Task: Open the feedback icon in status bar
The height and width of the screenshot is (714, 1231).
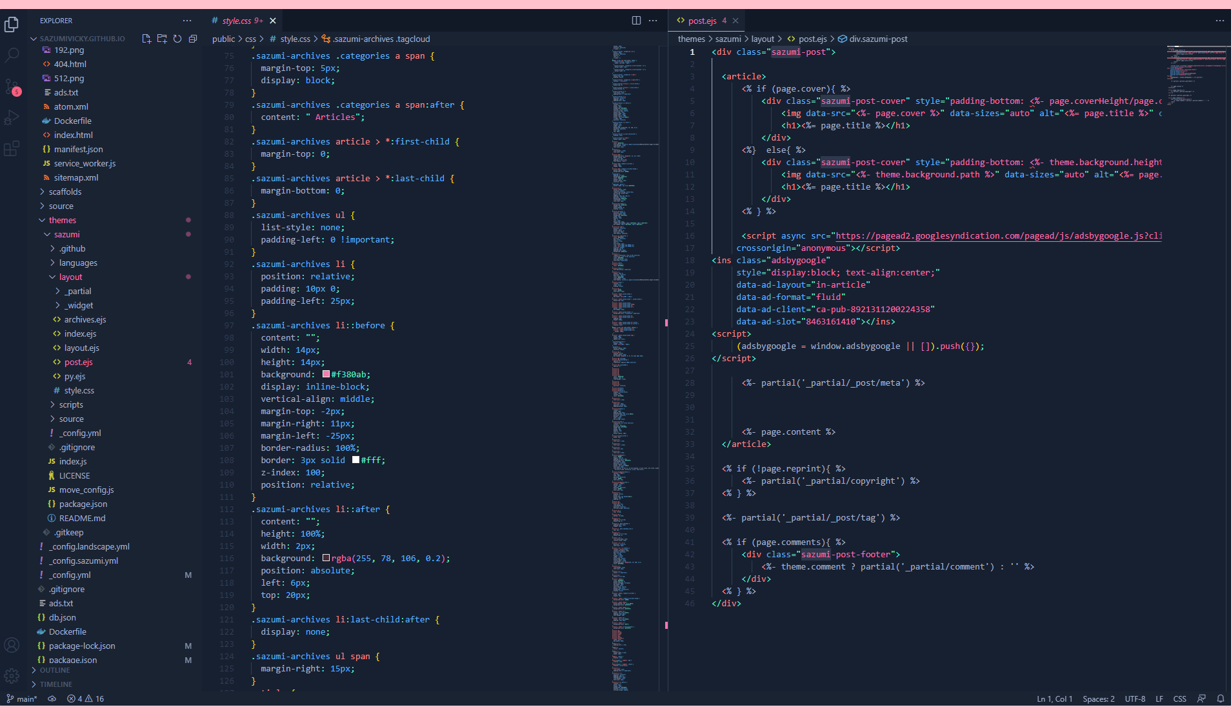Action: pos(1201,699)
